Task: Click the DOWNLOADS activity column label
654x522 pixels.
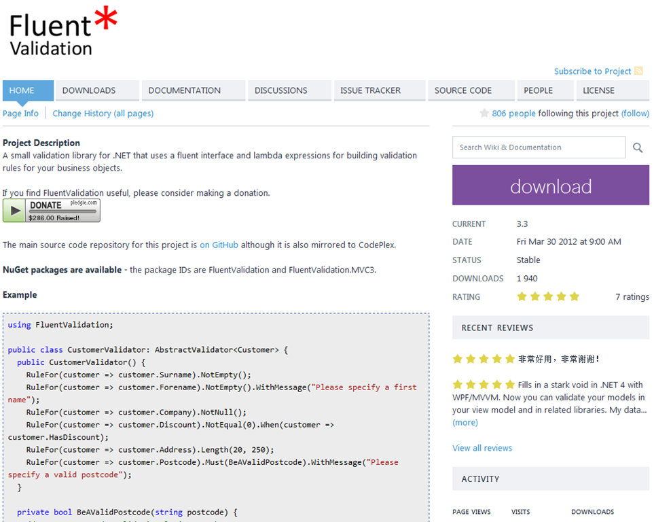Action: pos(592,512)
